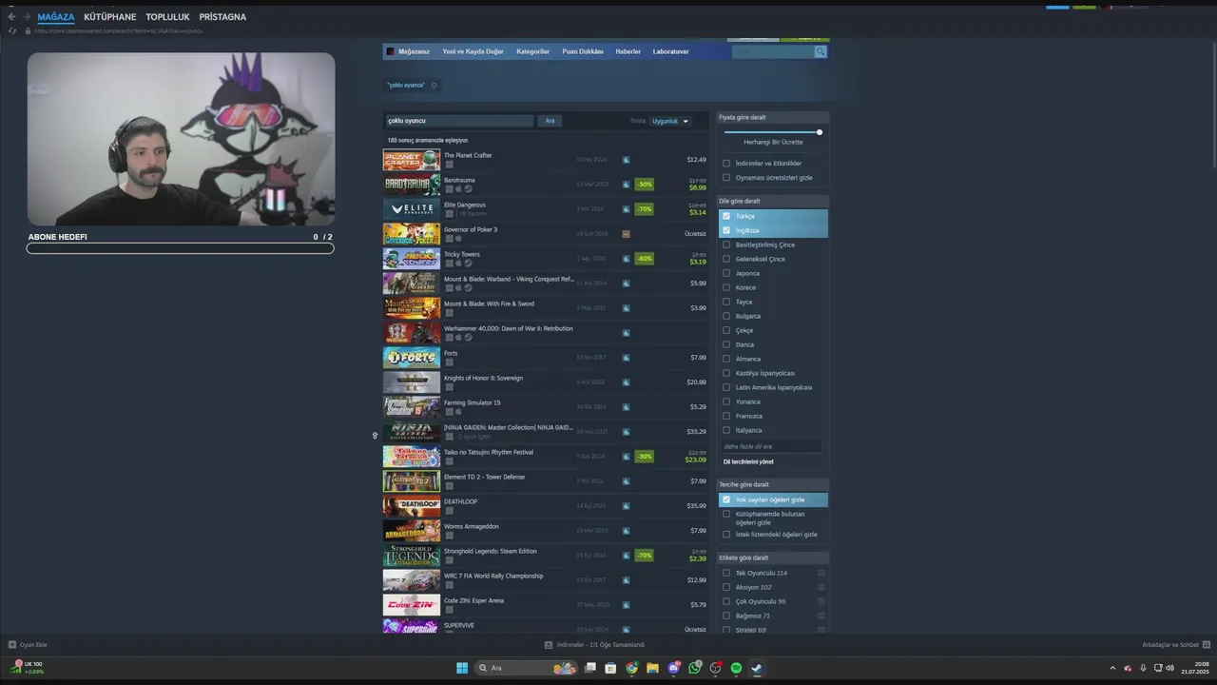1217x685 pixels.
Task: Click the Oyun Ekle plus icon
Action: coord(12,645)
